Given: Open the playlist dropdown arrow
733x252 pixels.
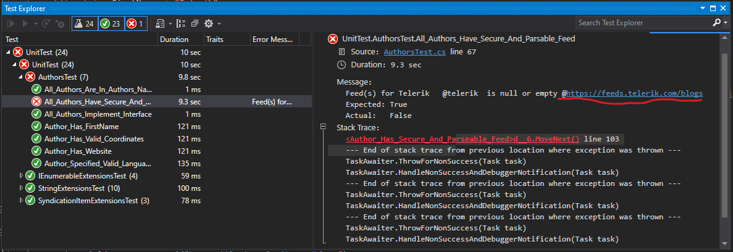Looking at the screenshot, I should coord(170,23).
